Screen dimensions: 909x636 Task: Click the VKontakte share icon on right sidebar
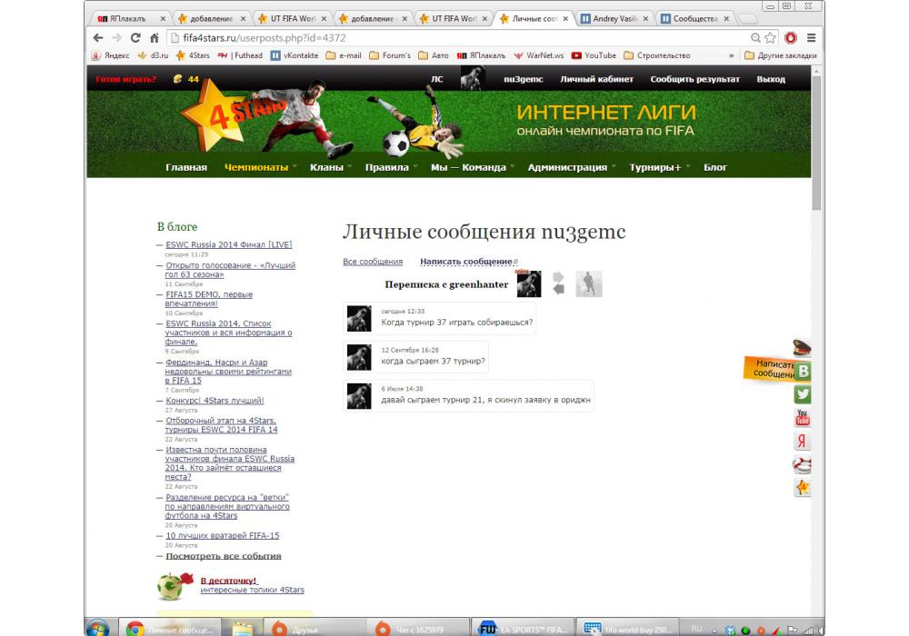pyautogui.click(x=803, y=371)
